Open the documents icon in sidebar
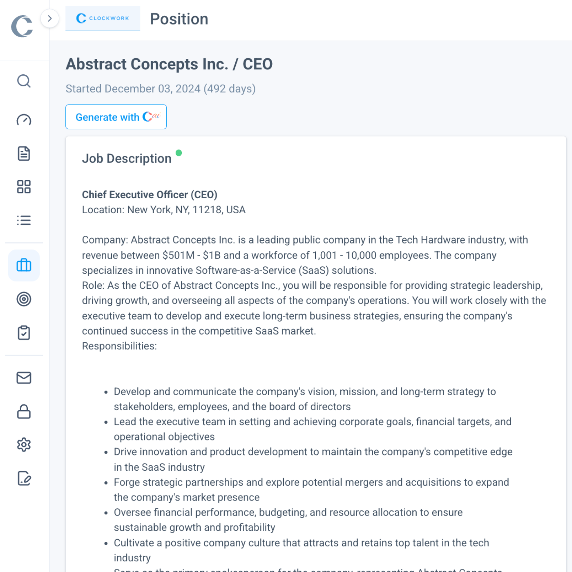Viewport: 572px width, 572px height. click(x=24, y=154)
